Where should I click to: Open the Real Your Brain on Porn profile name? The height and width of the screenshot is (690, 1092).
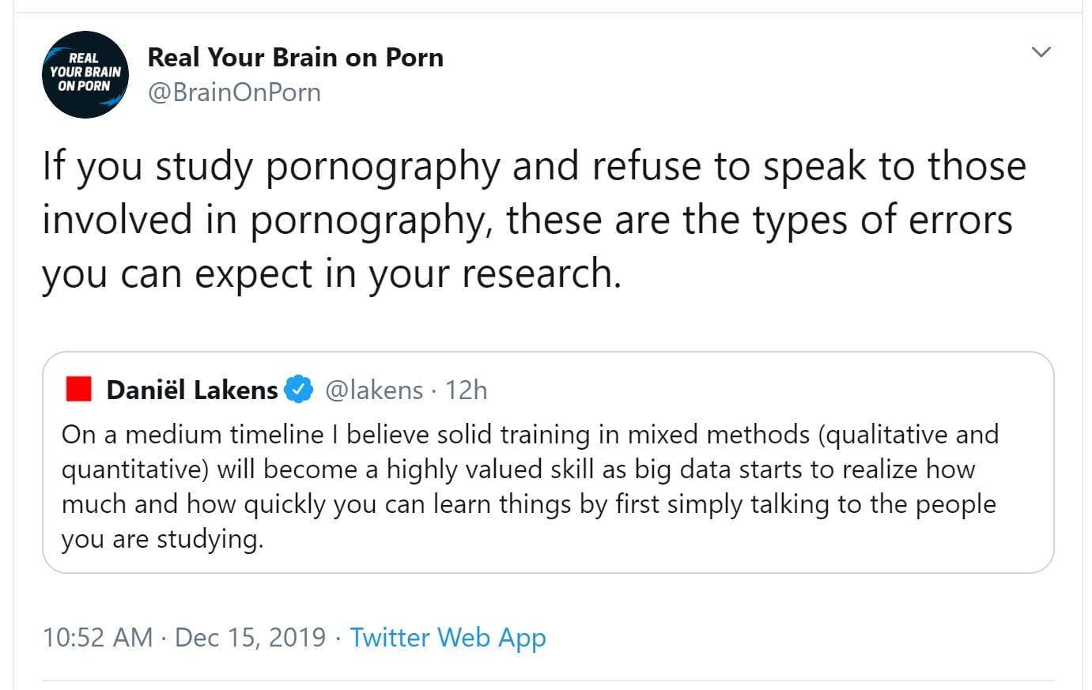tap(295, 58)
